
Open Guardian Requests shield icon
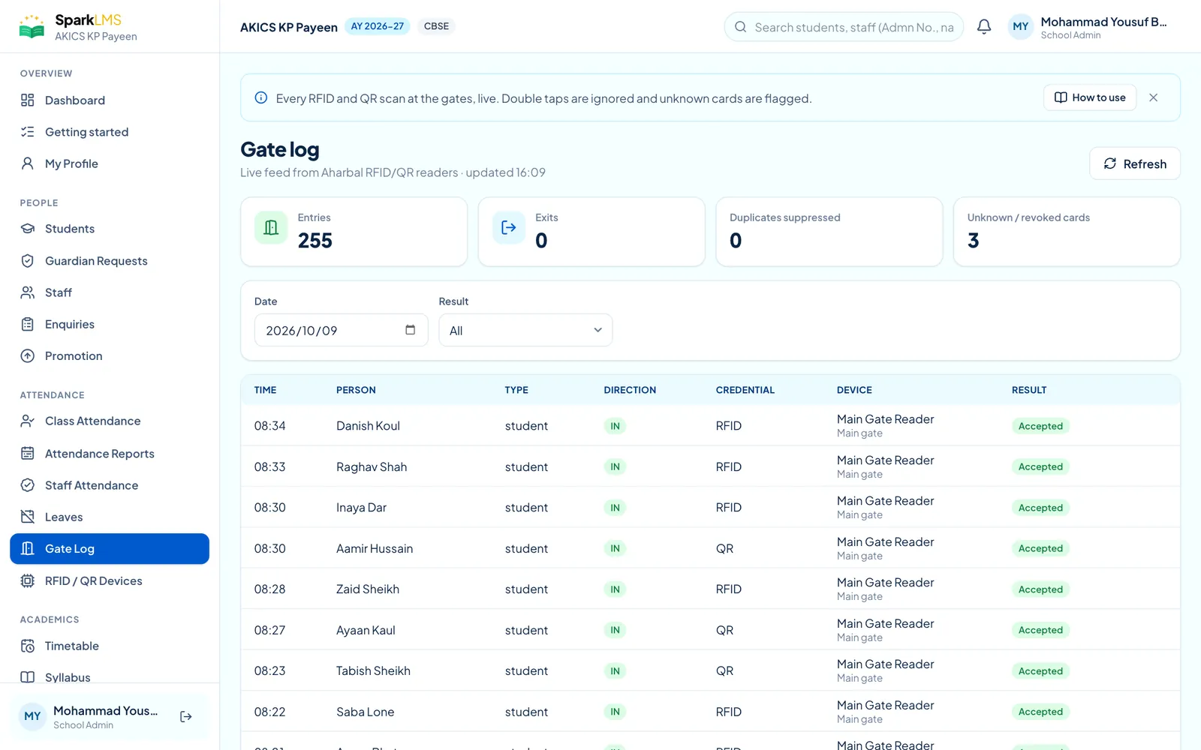point(28,261)
